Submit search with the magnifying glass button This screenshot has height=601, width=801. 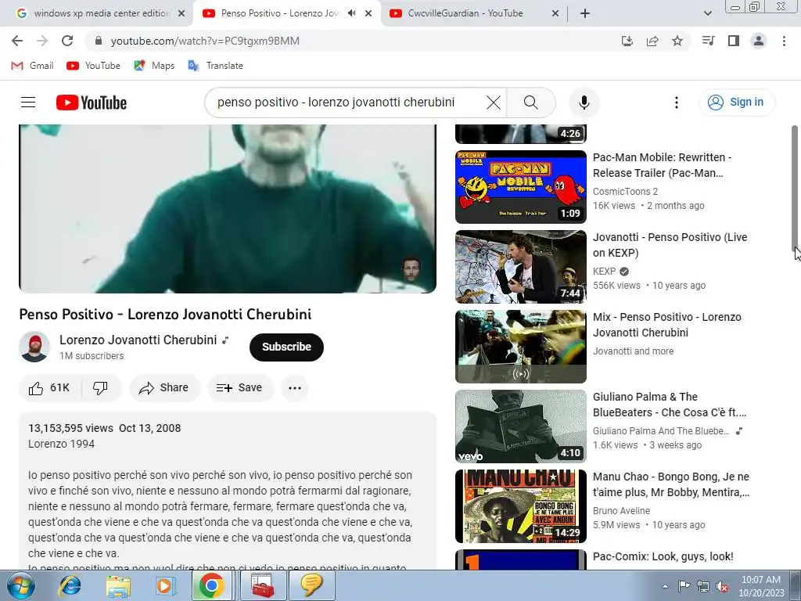[x=531, y=103]
